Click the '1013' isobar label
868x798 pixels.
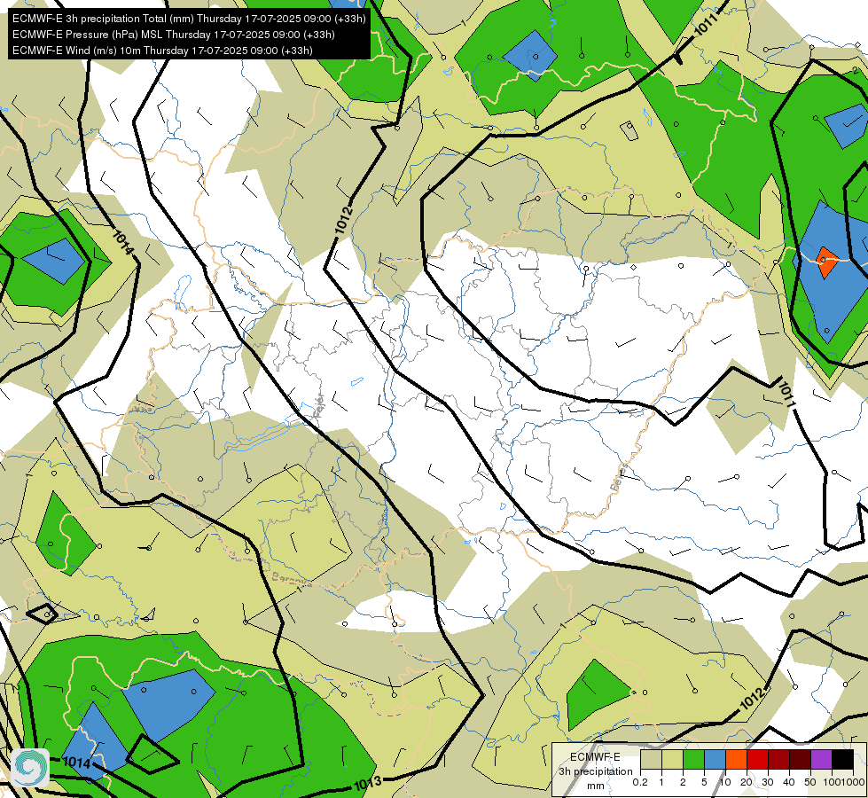point(368,783)
